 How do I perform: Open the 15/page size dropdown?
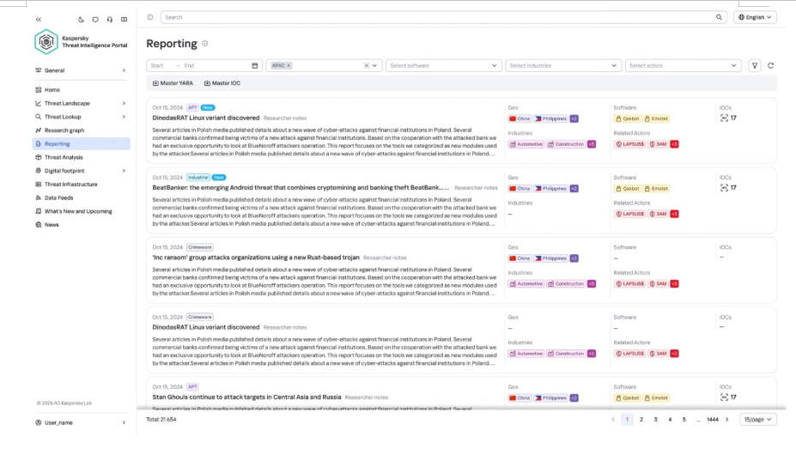758,420
